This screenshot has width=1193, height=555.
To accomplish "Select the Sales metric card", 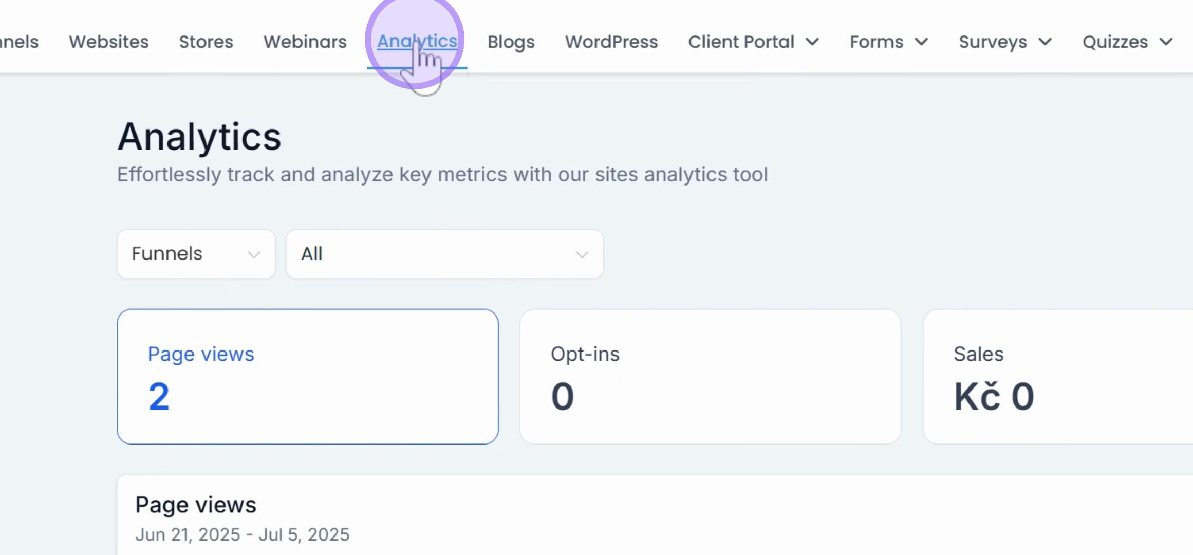I will pos(1058,377).
